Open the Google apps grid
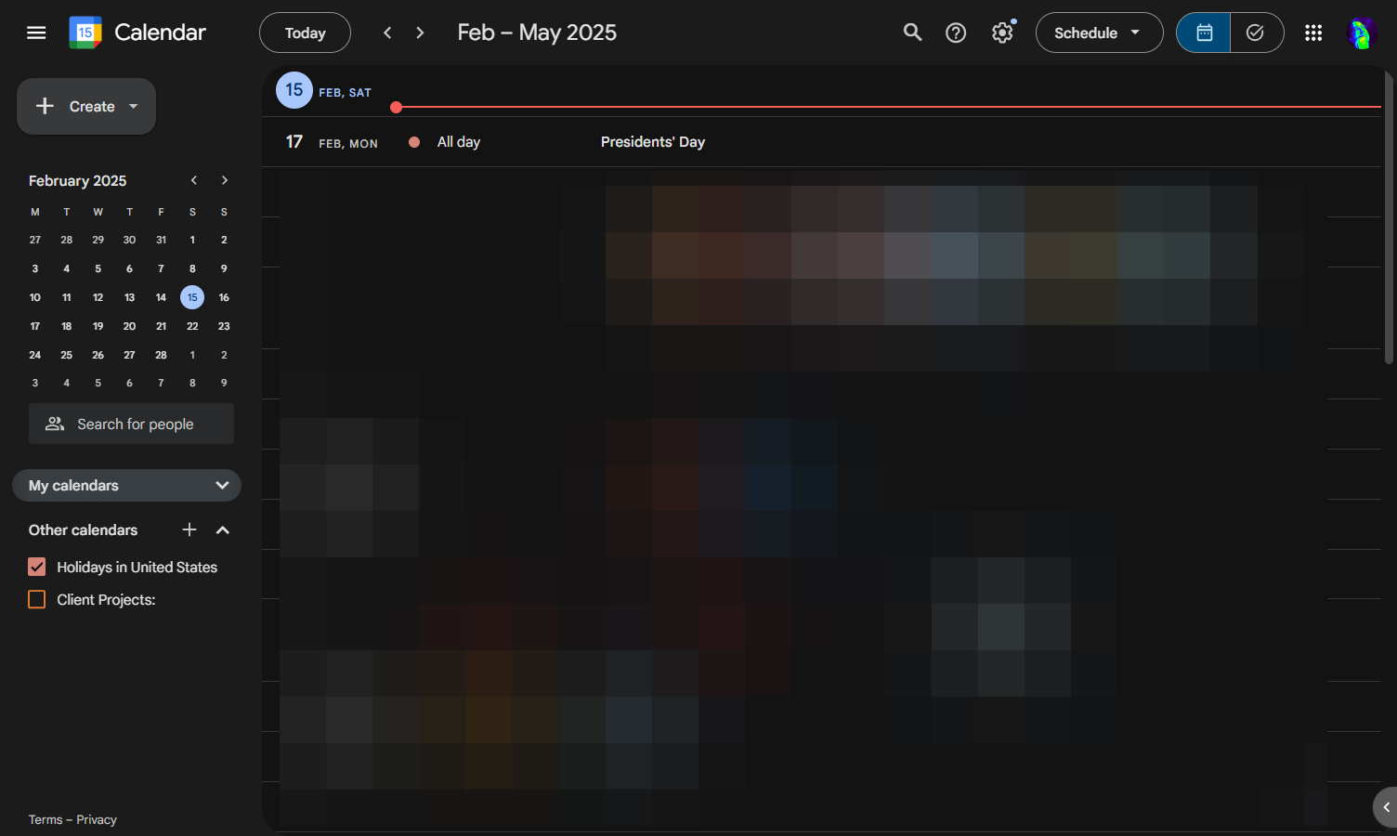1397x836 pixels. tap(1313, 33)
